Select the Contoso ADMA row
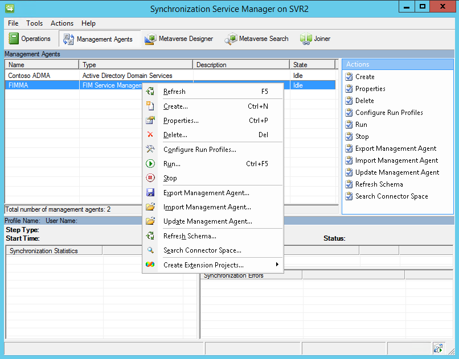The width and height of the screenshot is (459, 359). tap(170, 76)
